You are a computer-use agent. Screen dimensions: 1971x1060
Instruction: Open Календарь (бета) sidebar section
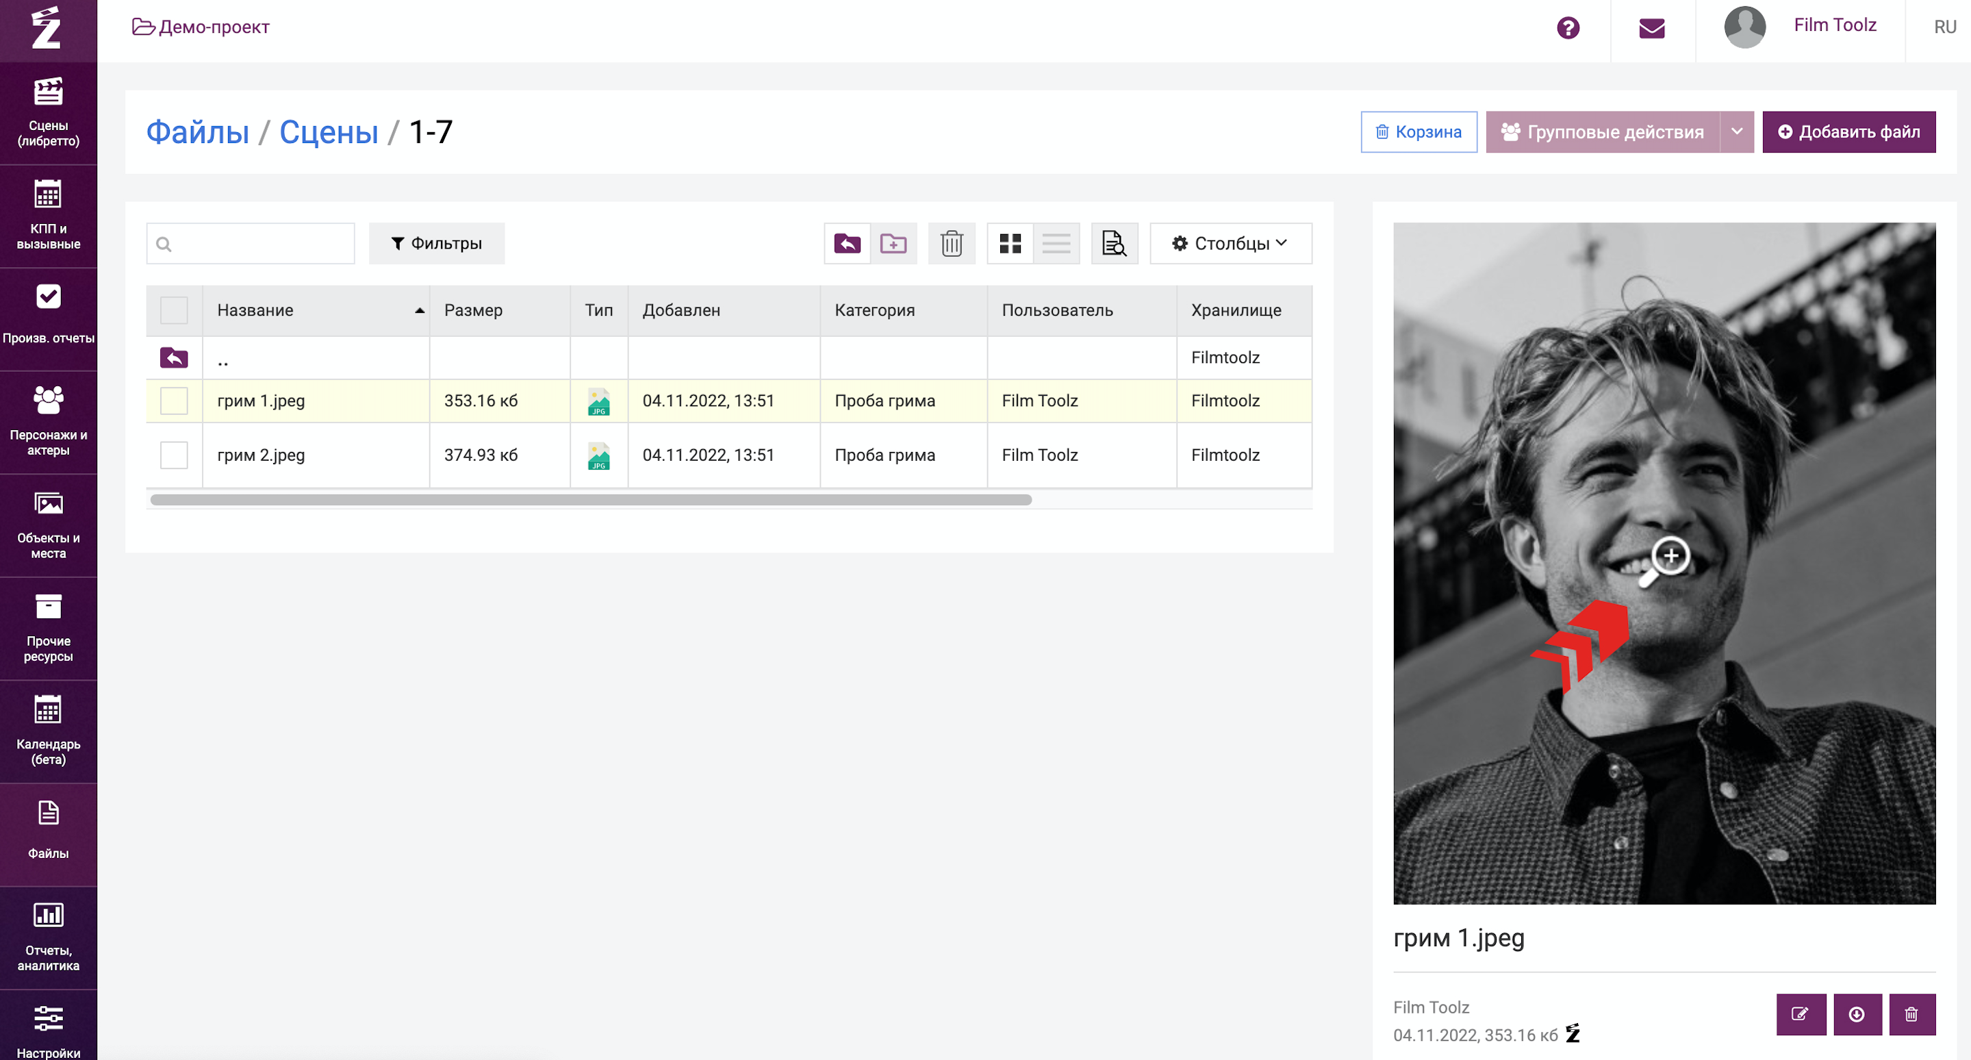coord(48,732)
